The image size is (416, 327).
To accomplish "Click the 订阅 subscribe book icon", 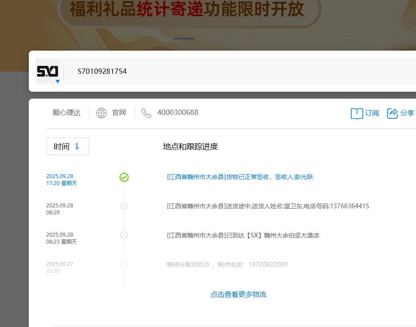I will [x=357, y=114].
